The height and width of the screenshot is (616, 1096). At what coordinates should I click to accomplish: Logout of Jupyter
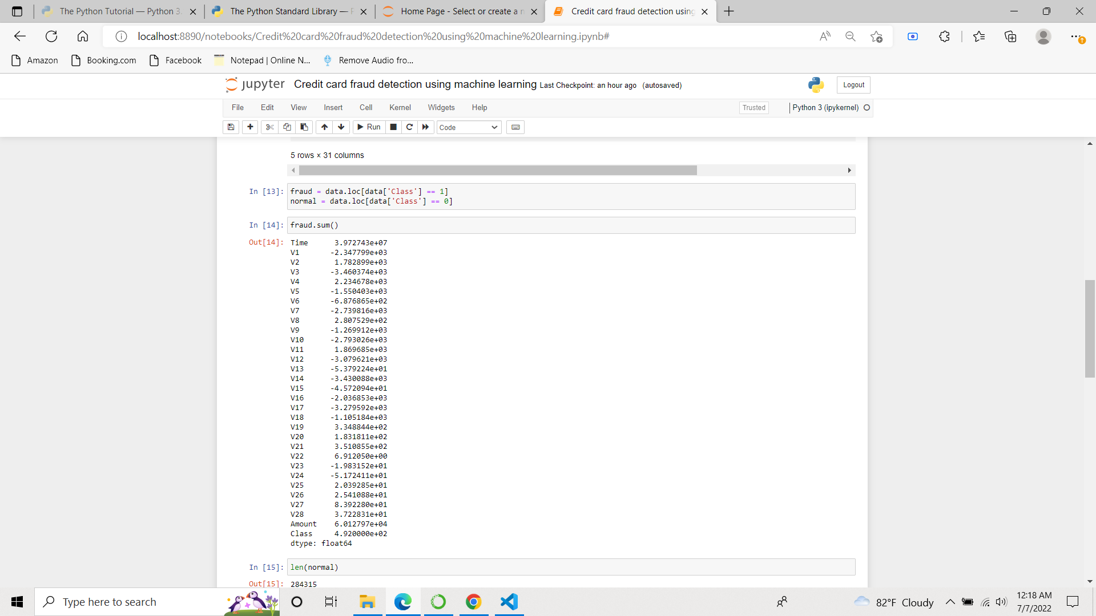tap(853, 84)
